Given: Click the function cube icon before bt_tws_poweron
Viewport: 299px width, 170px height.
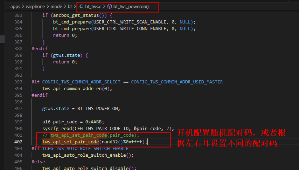Looking at the screenshot, I should 110,7.
